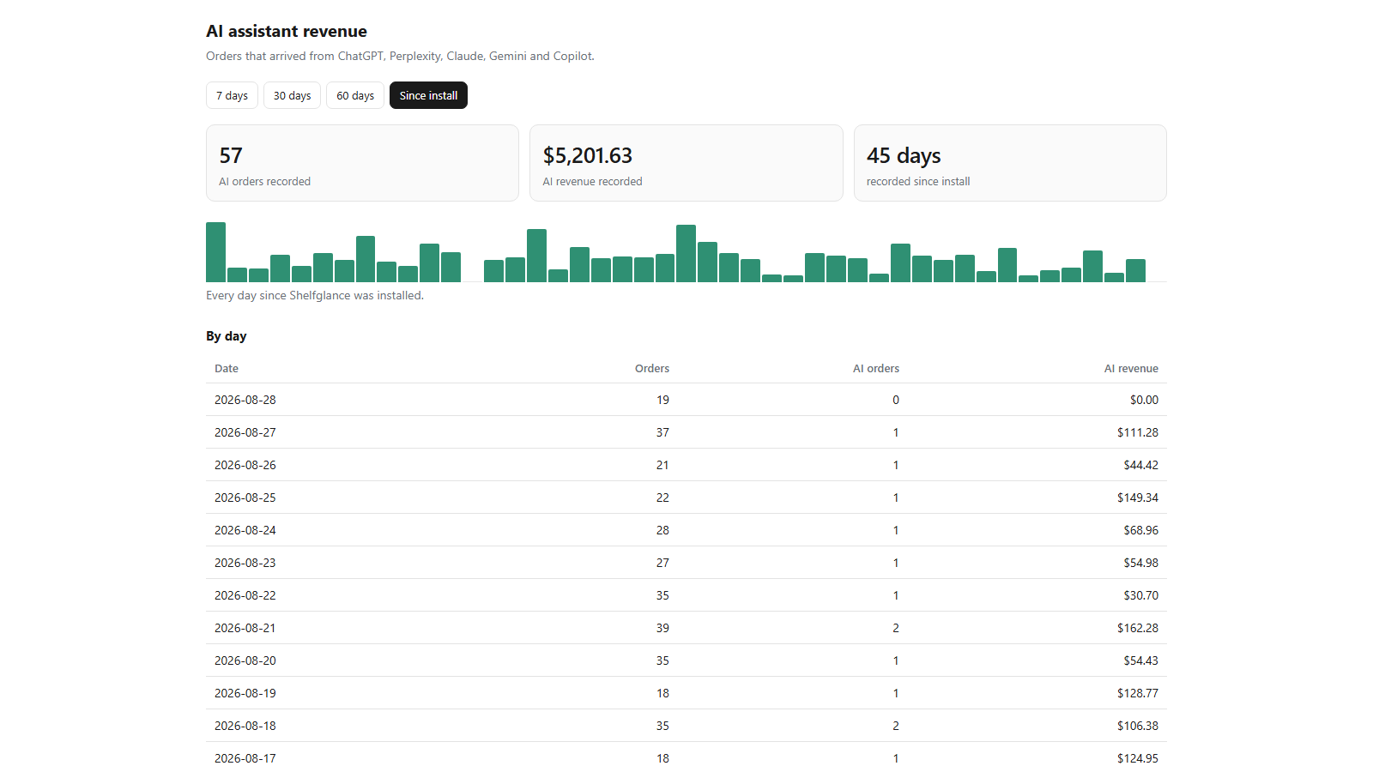The image size is (1373, 772).
Task: Switch to the 30 days range
Action: pos(292,95)
